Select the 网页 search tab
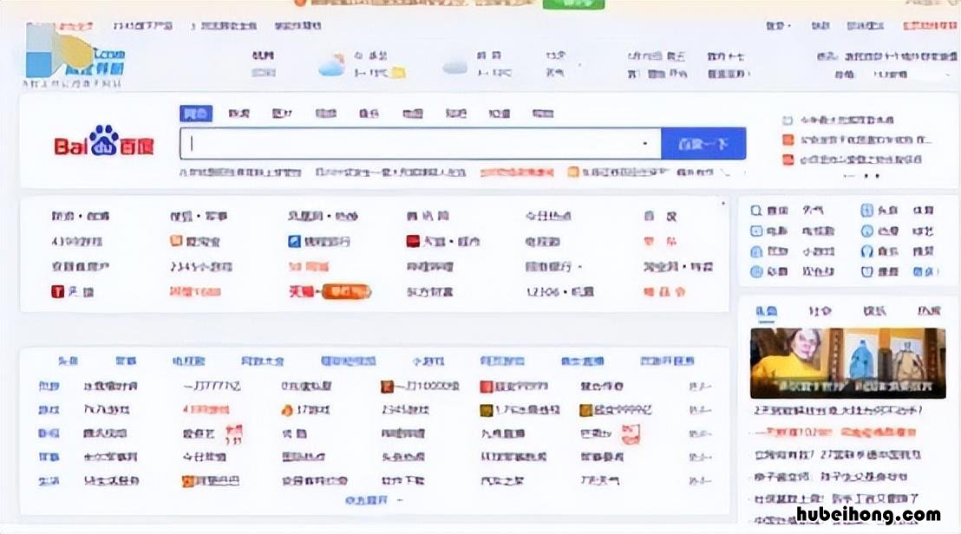This screenshot has height=534, width=961. 196,114
